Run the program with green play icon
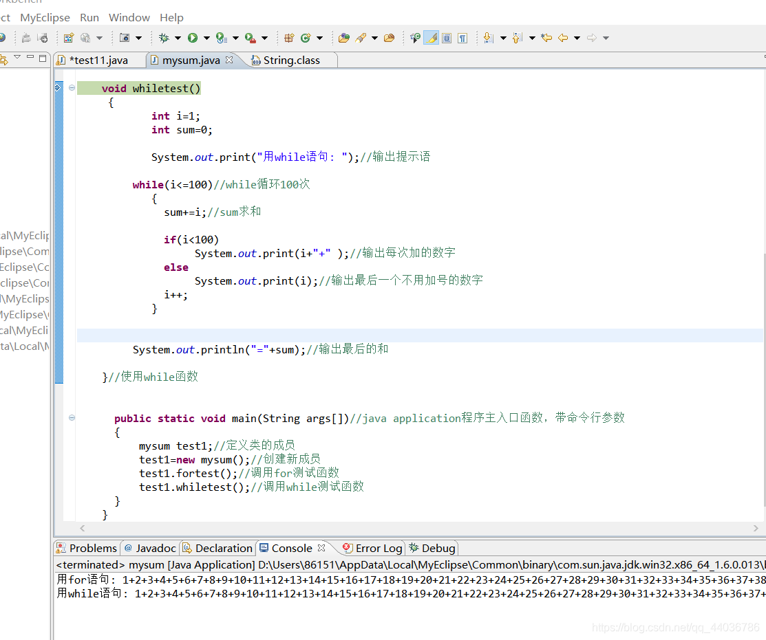This screenshot has height=640, width=766. pyautogui.click(x=193, y=38)
